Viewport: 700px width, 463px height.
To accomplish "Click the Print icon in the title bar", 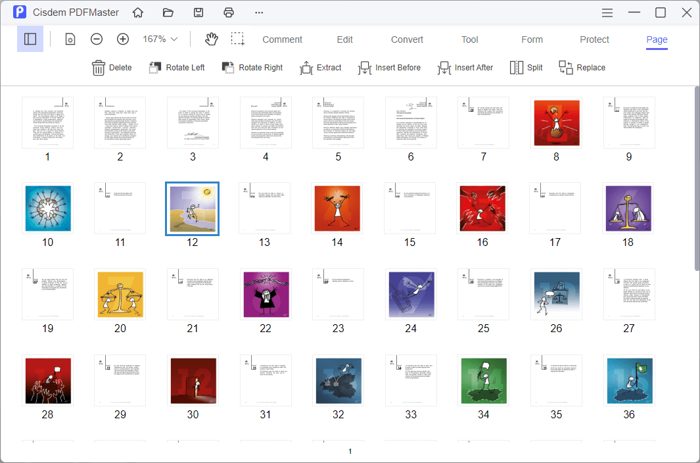I will click(229, 12).
